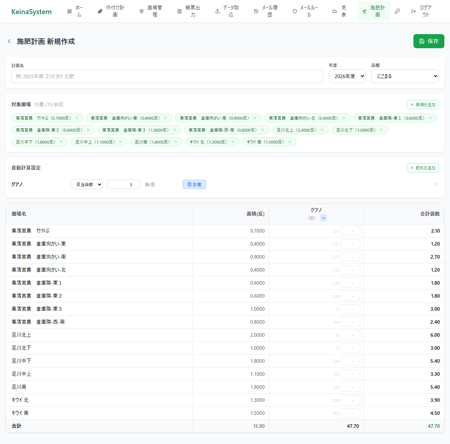Open the 帳票出力 navigation item
This screenshot has height=444, width=450.
189,11
